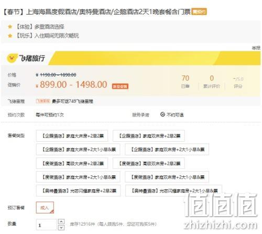Select 【奥特曼酒店】光芒闪耀家庭房+2大1小早&票 package
The width and height of the screenshot is (262, 234).
tap(173, 190)
